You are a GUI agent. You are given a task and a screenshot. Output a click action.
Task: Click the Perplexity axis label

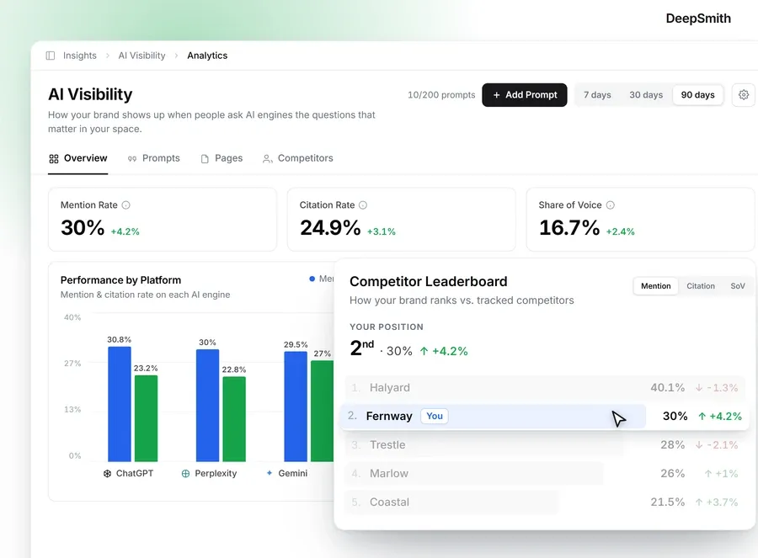click(x=216, y=474)
